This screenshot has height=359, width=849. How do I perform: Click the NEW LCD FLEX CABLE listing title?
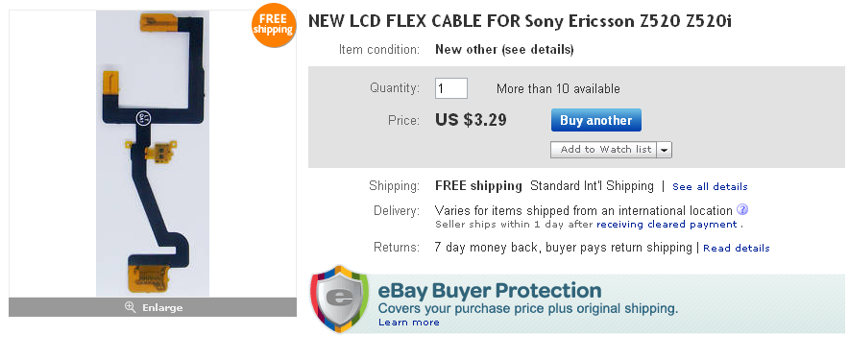520,21
